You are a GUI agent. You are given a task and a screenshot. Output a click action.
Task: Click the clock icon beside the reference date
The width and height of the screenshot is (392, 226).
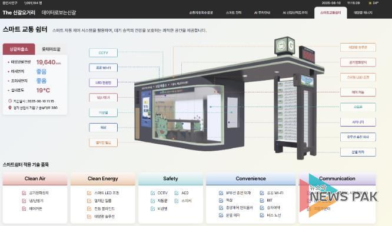(10, 101)
